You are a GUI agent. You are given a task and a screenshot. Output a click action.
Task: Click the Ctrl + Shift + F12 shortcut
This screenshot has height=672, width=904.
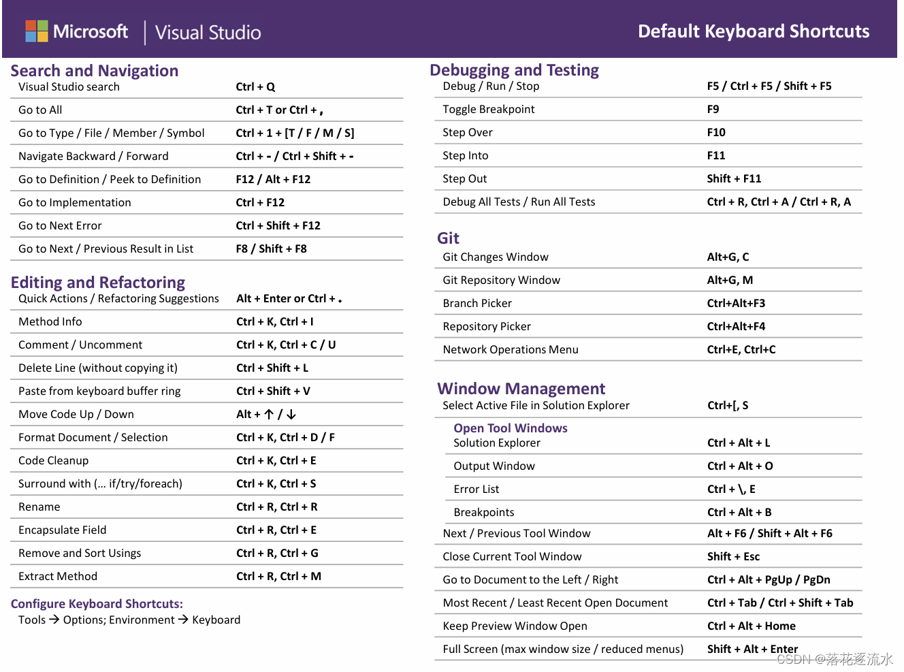click(x=278, y=226)
